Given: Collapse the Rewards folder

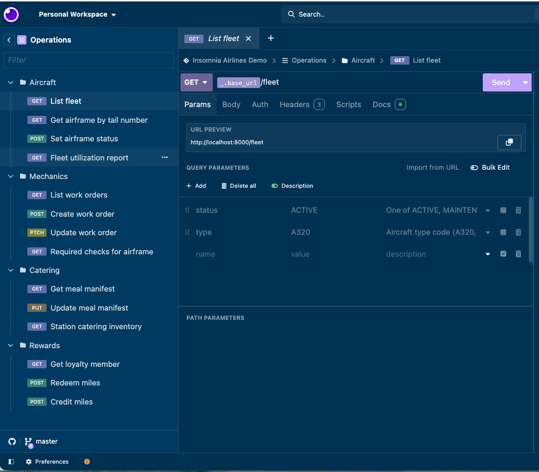Looking at the screenshot, I should [x=11, y=345].
